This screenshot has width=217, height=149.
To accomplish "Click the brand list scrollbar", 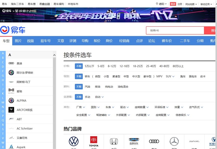I will pyautogui.click(x=54, y=103).
